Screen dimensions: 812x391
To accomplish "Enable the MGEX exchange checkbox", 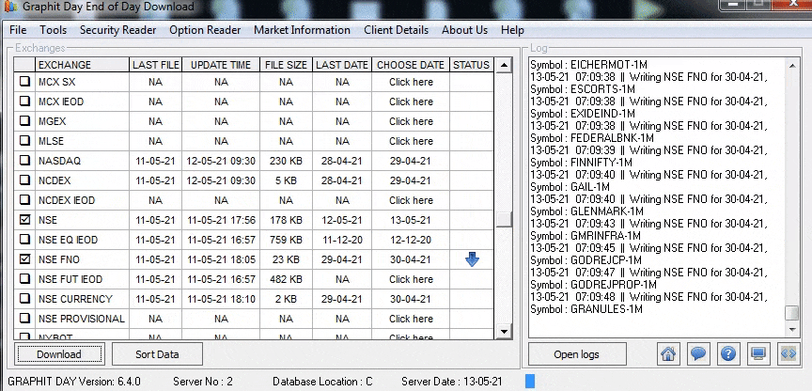I will (x=24, y=121).
